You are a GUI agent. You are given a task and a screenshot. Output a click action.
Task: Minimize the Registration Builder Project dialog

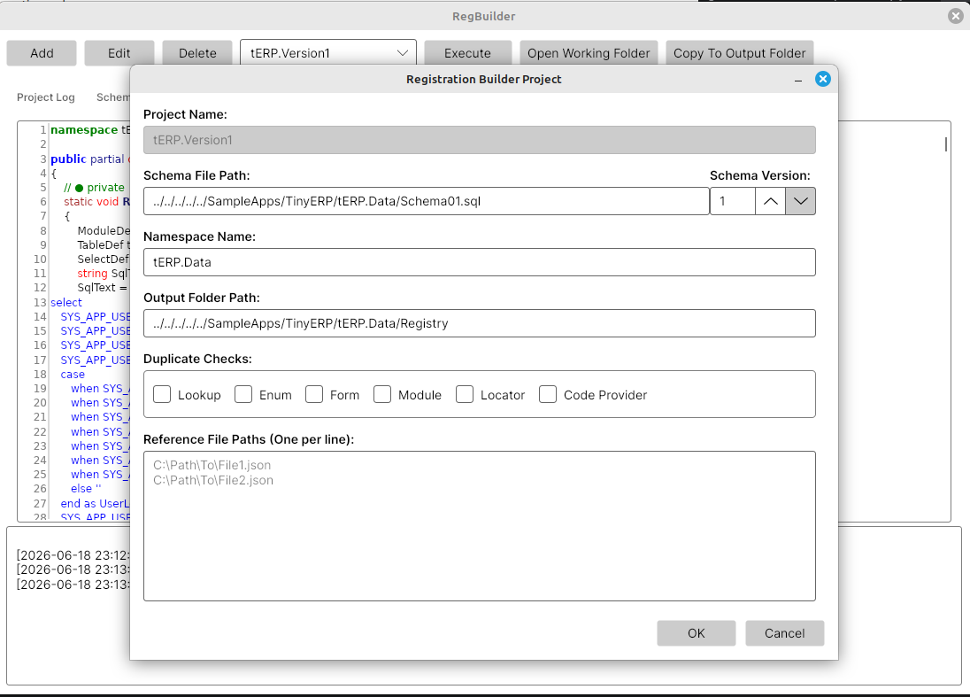pos(798,80)
